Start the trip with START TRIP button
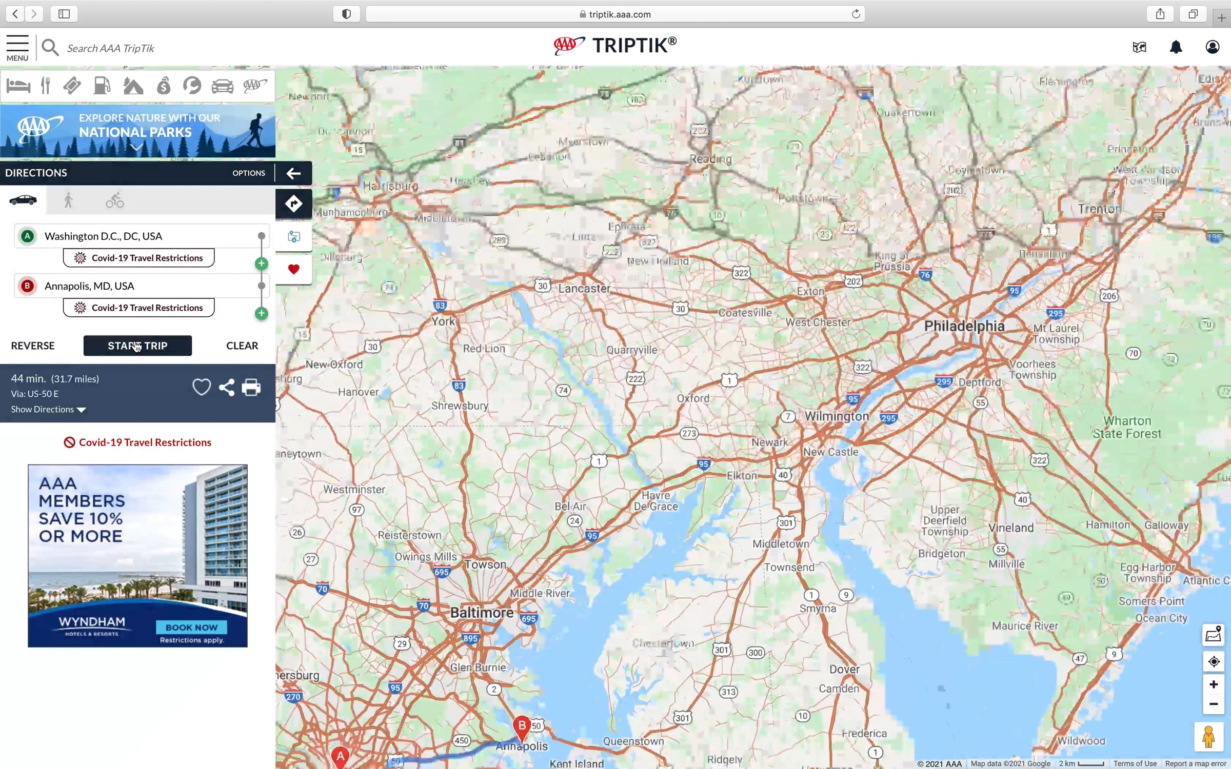 tap(137, 346)
